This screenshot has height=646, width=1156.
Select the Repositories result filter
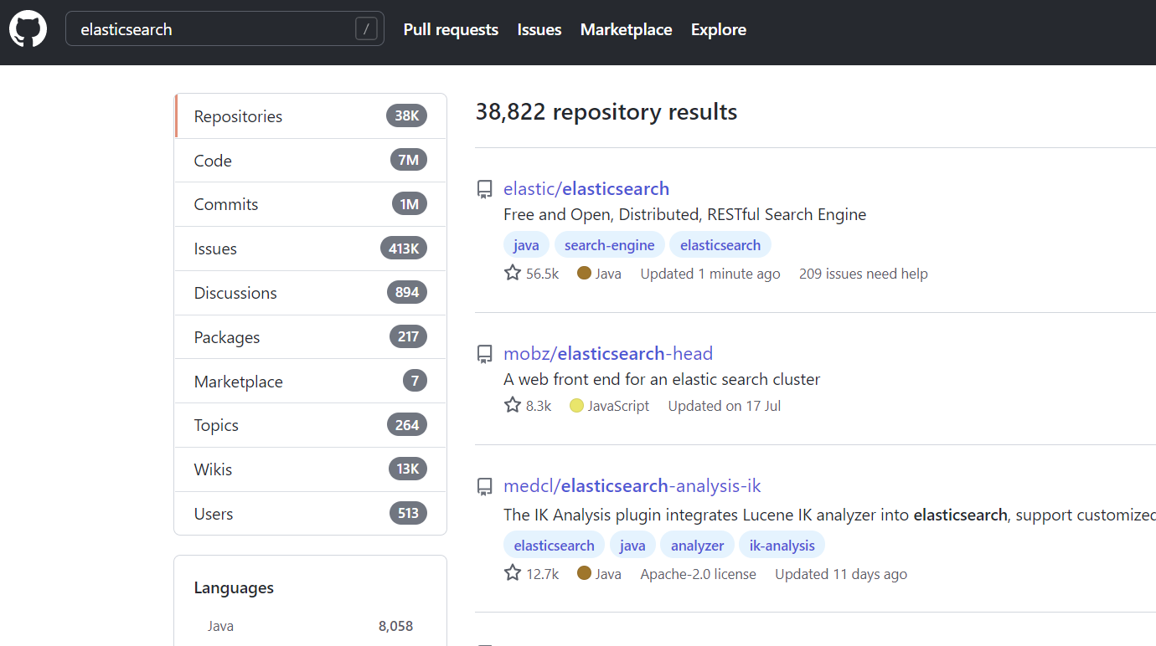coord(310,116)
